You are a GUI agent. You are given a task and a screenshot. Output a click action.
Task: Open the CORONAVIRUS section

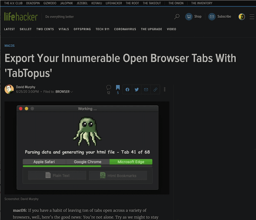click(125, 29)
